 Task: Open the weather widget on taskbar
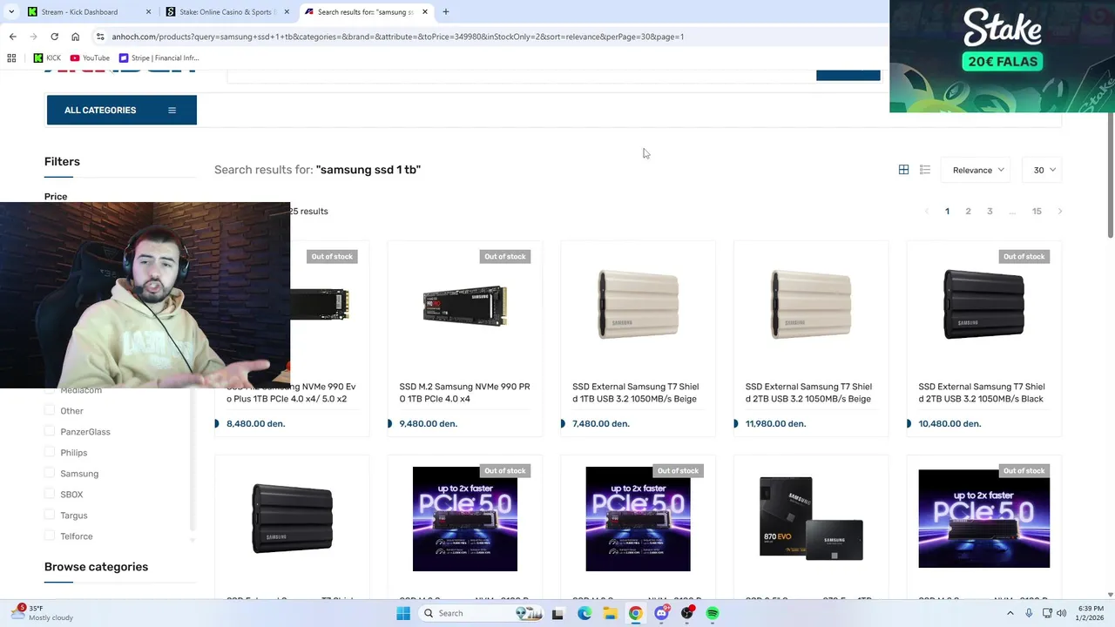coord(42,613)
